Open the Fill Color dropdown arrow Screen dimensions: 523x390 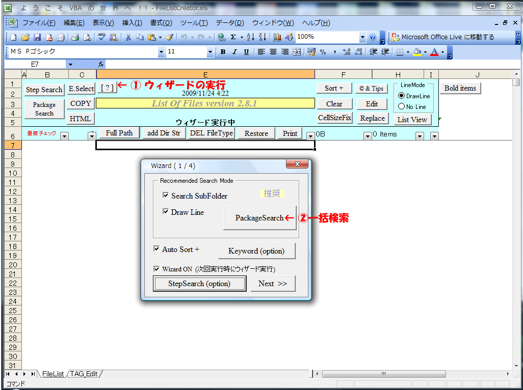(425, 52)
